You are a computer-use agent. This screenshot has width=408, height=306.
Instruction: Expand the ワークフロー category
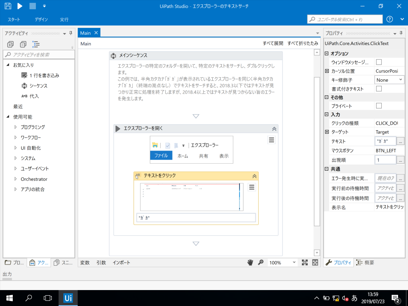click(16, 137)
